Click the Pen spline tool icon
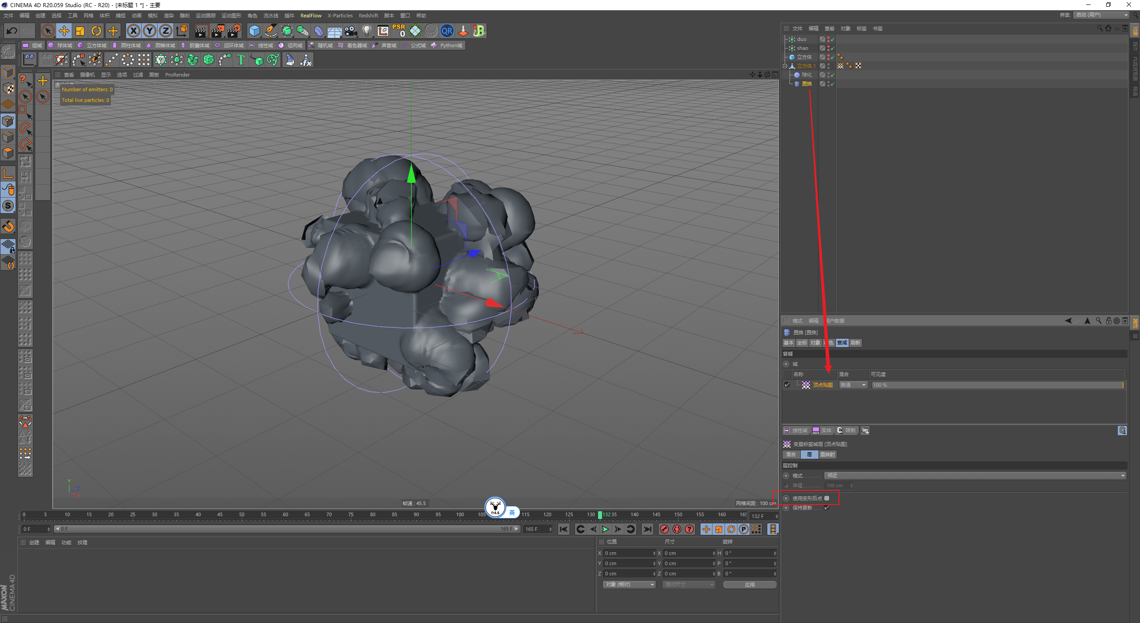The image size is (1140, 623). [x=271, y=31]
